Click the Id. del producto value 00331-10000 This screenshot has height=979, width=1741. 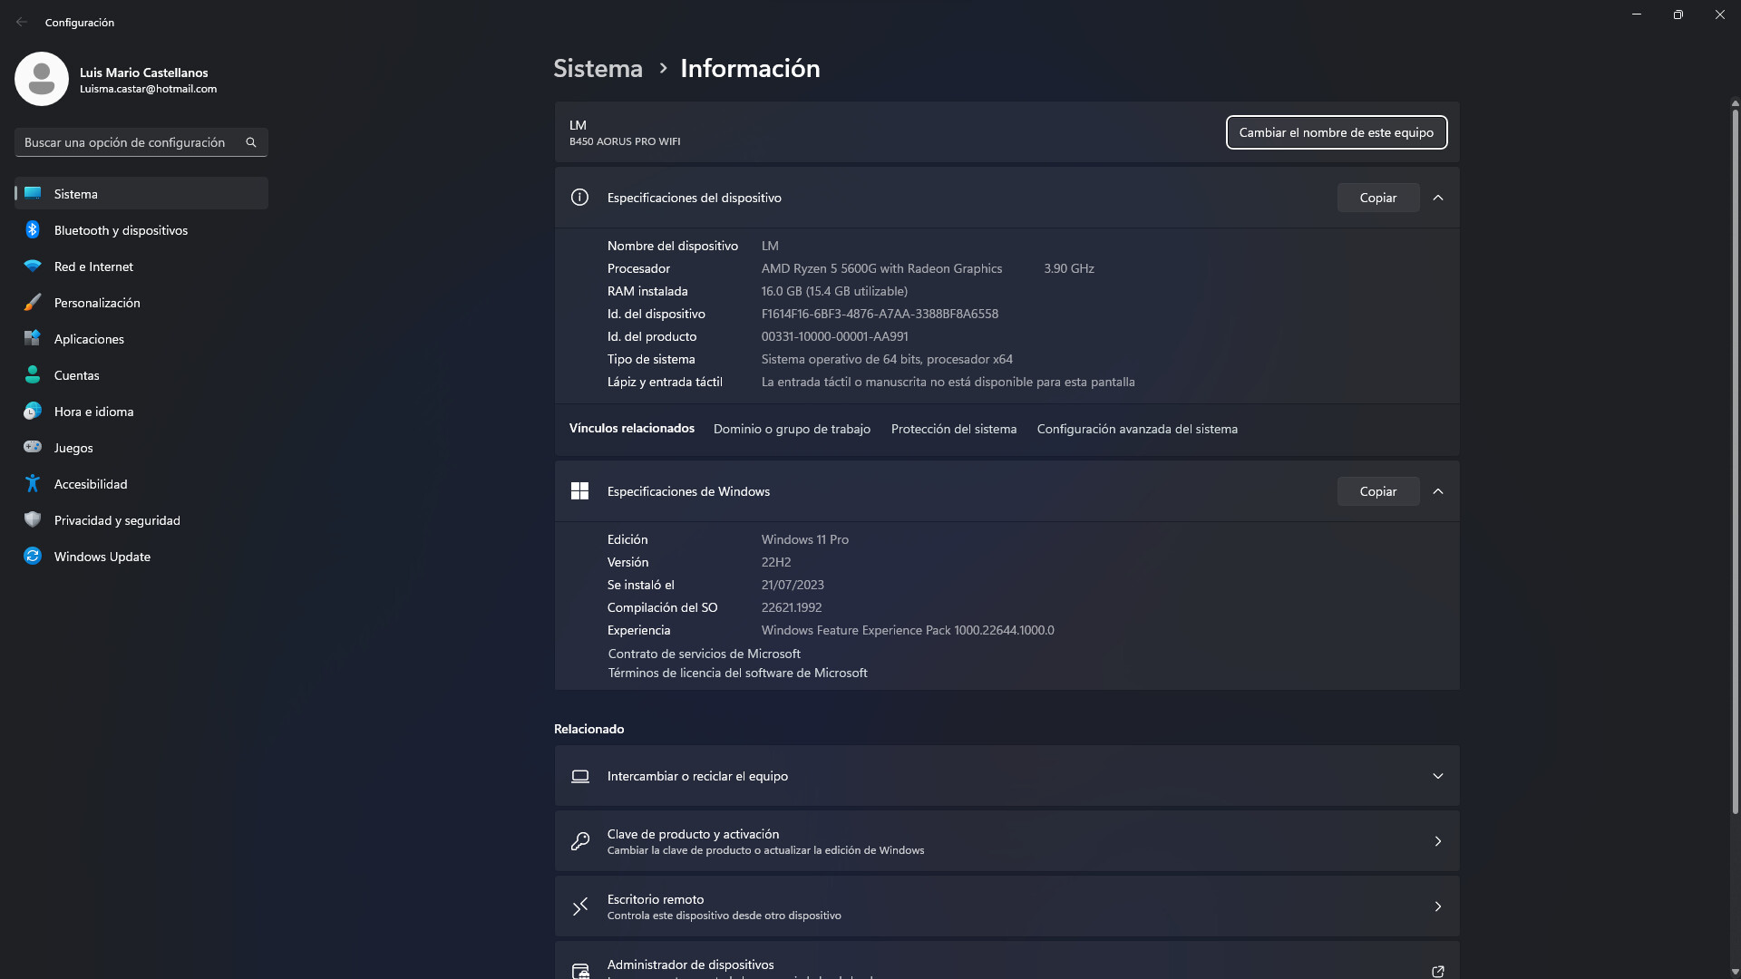click(835, 336)
